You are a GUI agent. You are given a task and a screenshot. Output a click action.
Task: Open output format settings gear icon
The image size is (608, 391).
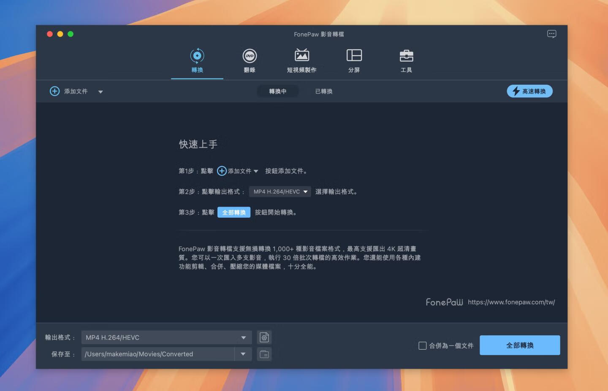(x=264, y=337)
